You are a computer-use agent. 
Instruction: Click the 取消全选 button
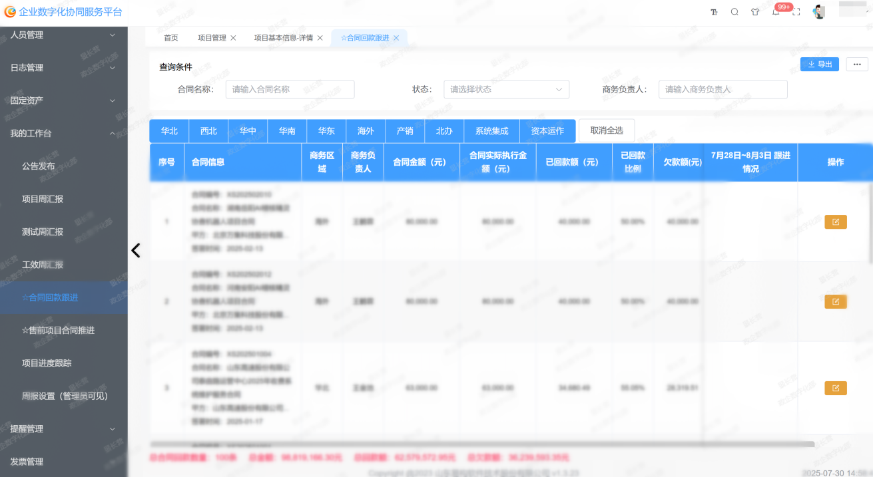[606, 130]
